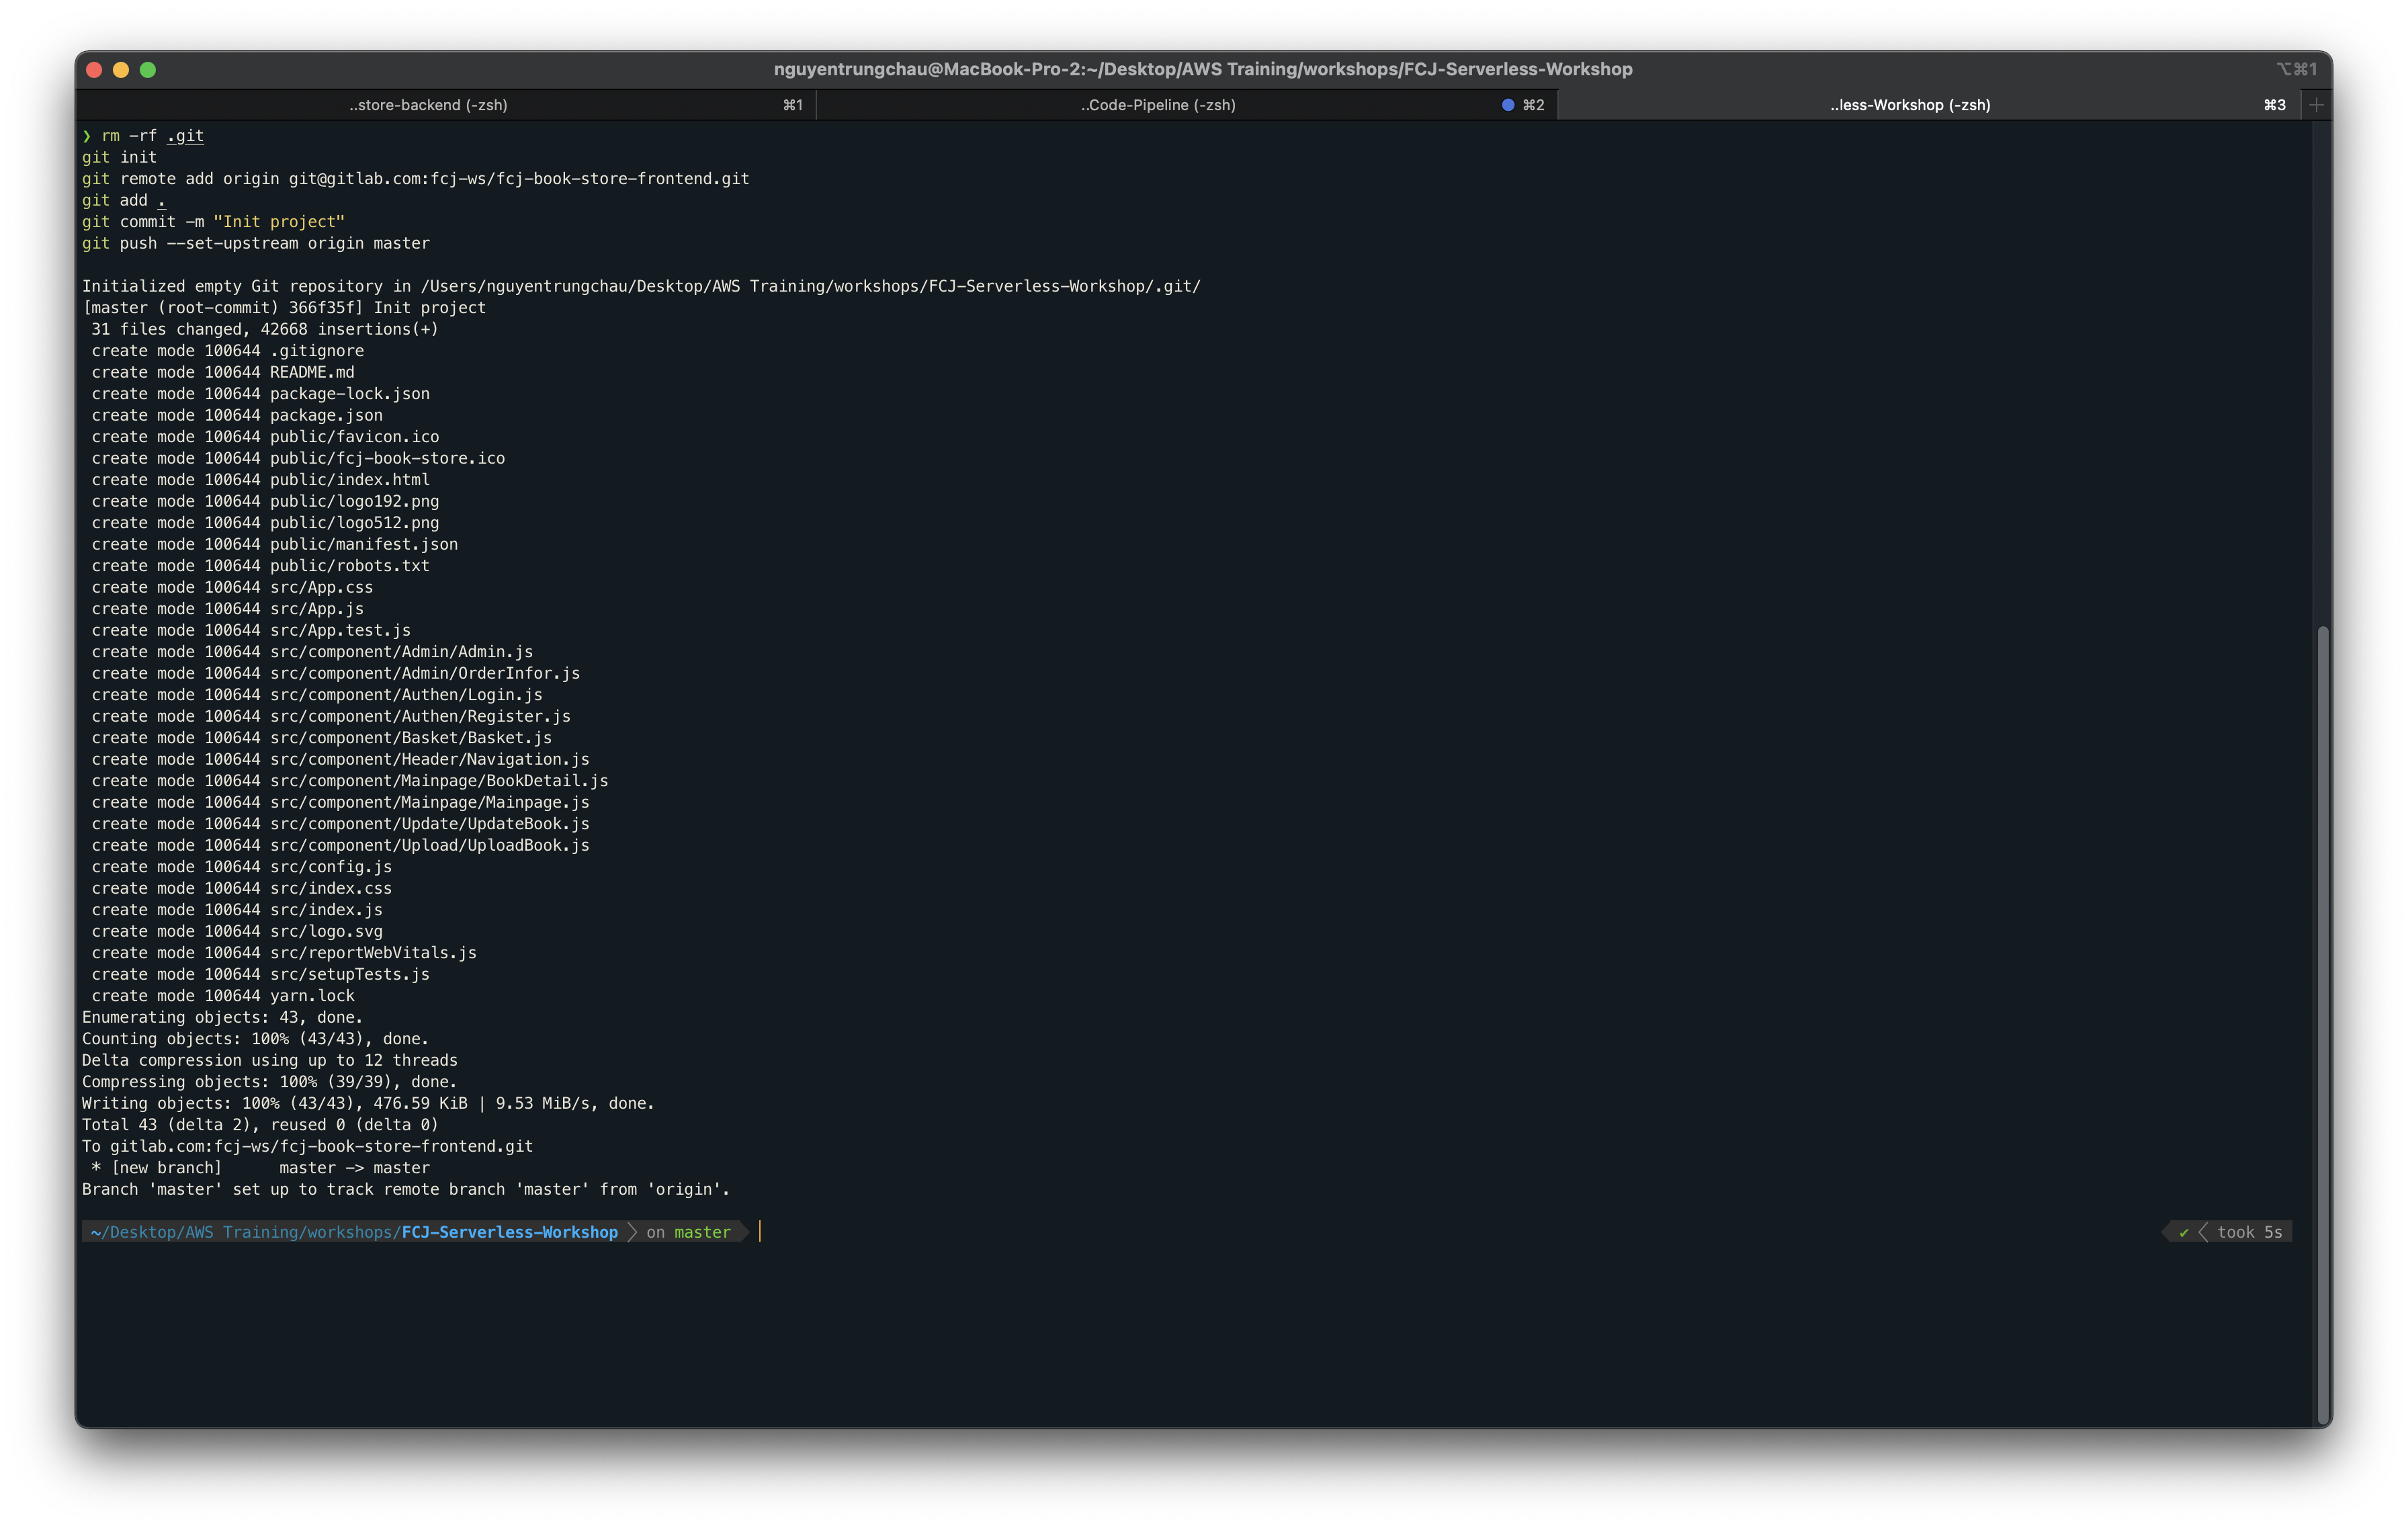
Task: Click '* [new branch] master -> master' line
Action: point(260,1168)
